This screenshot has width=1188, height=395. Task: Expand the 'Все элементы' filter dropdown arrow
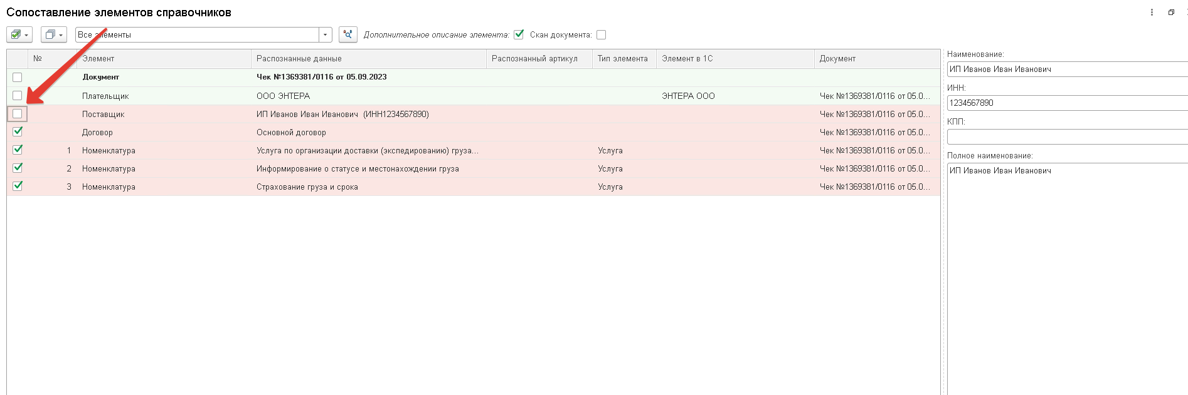click(326, 35)
